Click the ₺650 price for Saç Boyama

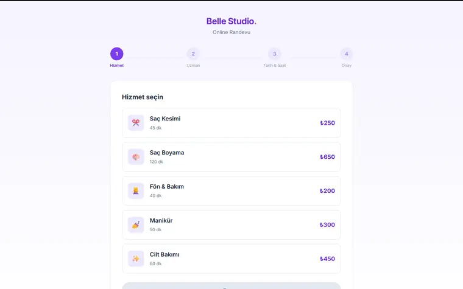(x=328, y=157)
